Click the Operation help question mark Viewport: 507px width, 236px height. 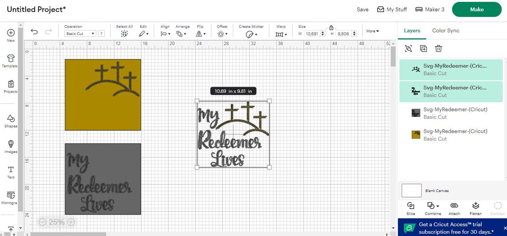tap(102, 33)
